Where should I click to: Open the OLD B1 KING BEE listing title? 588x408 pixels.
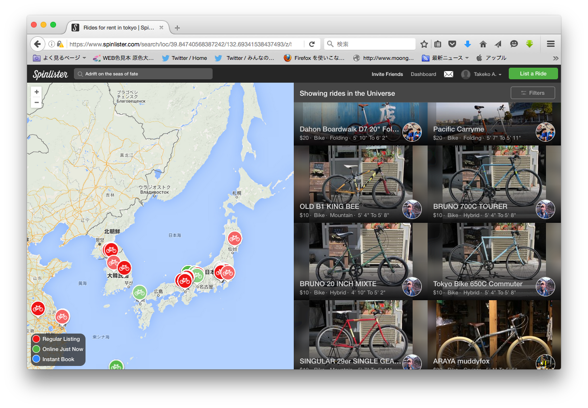tap(330, 206)
